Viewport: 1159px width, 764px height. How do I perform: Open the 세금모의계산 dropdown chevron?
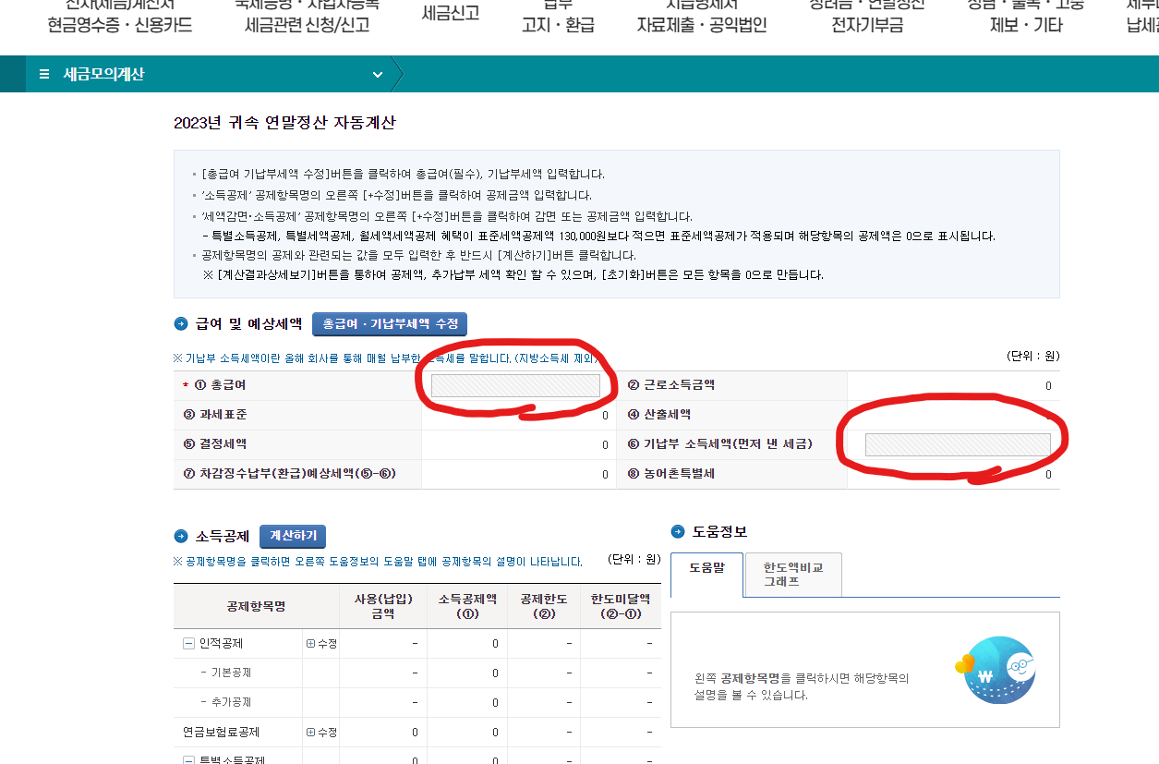point(376,74)
